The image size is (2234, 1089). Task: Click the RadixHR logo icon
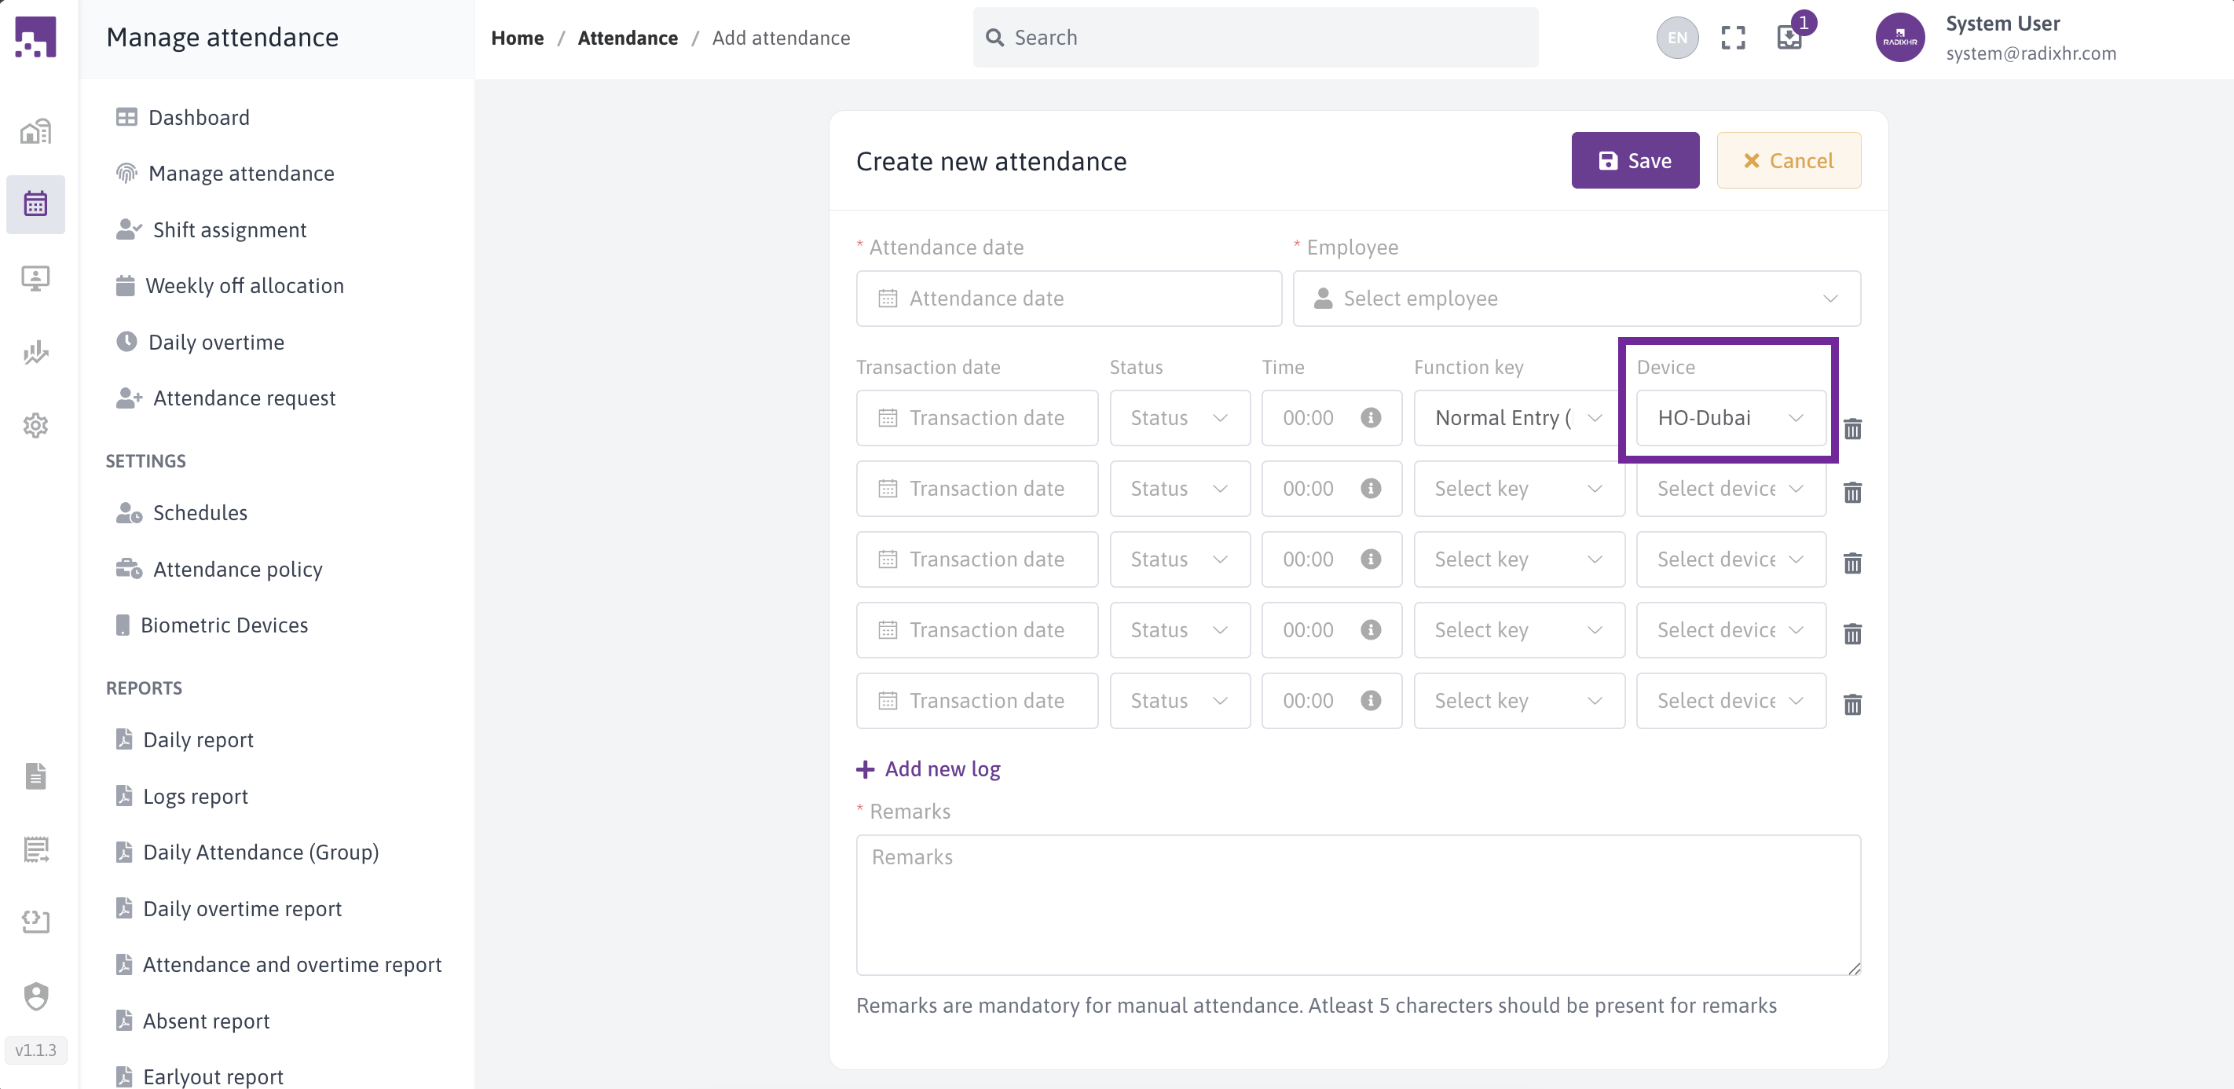[35, 37]
